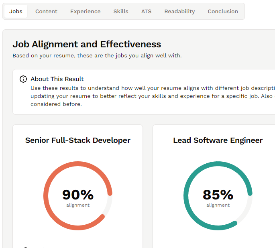Click the Senior Full-Stack Developer title
The height and width of the screenshot is (248, 275).
coord(78,140)
